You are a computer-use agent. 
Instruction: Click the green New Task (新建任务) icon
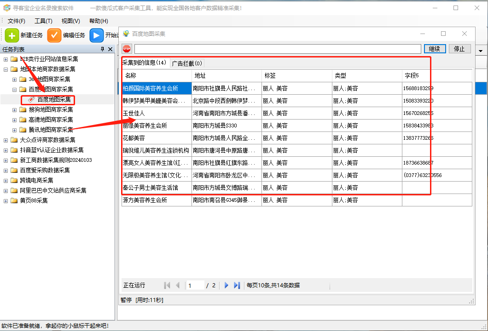[12, 35]
